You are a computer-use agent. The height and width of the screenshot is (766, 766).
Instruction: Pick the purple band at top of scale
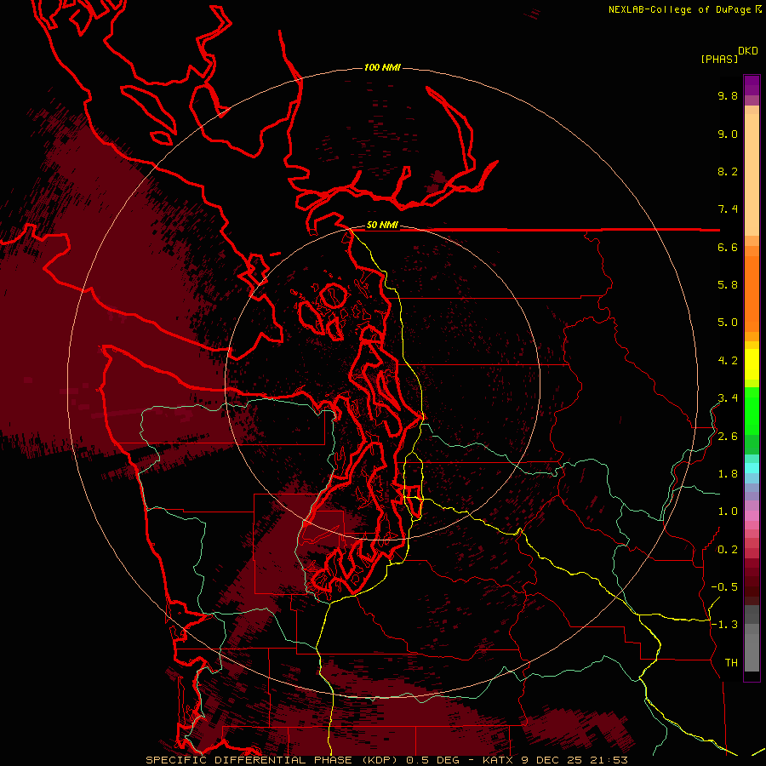pyautogui.click(x=752, y=85)
